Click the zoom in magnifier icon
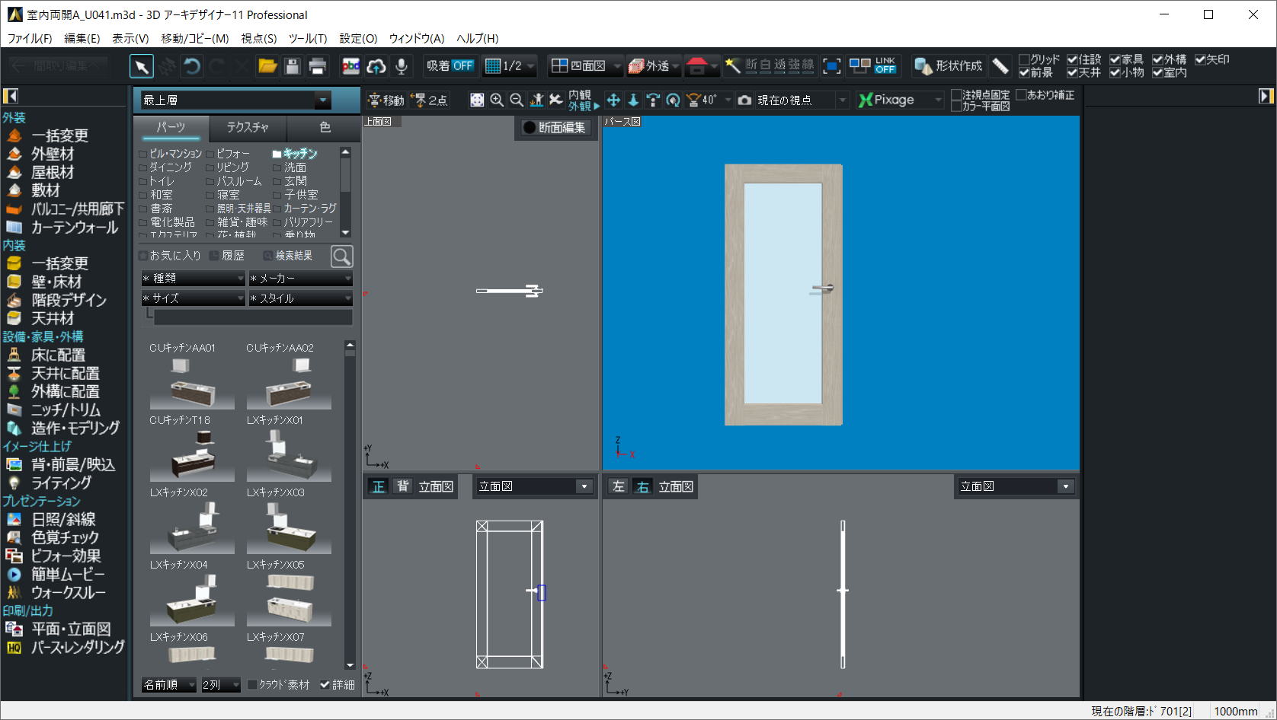The width and height of the screenshot is (1277, 720). [497, 100]
